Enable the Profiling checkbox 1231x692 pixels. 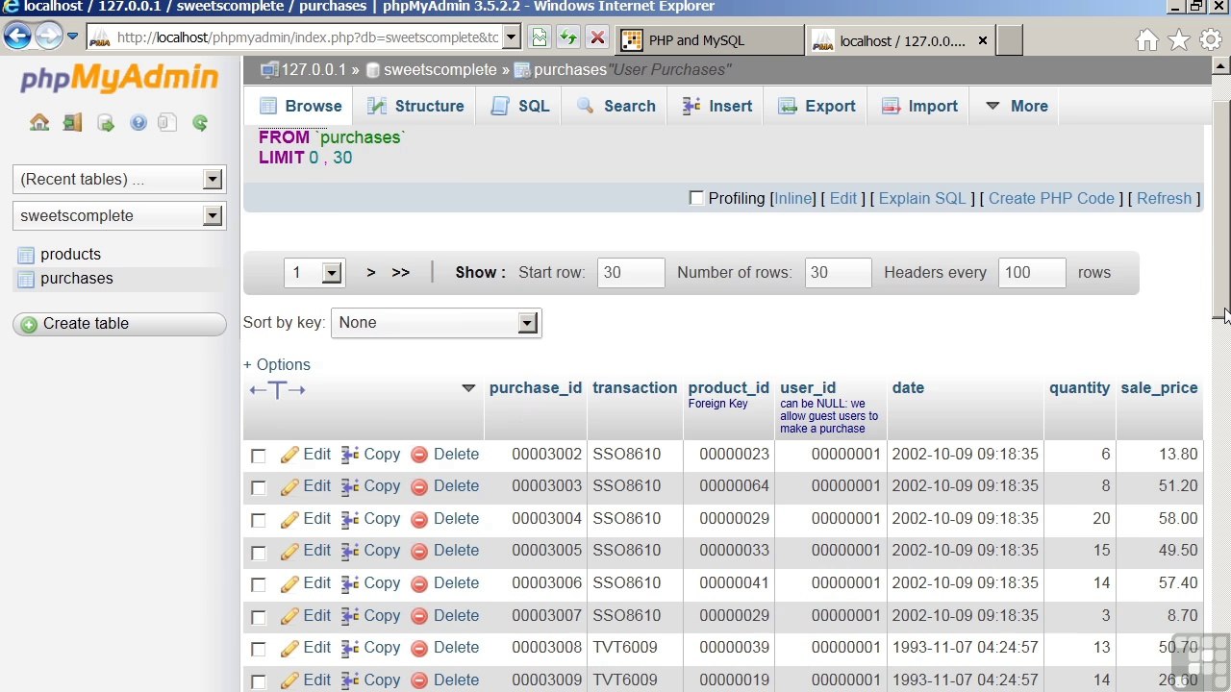(696, 198)
